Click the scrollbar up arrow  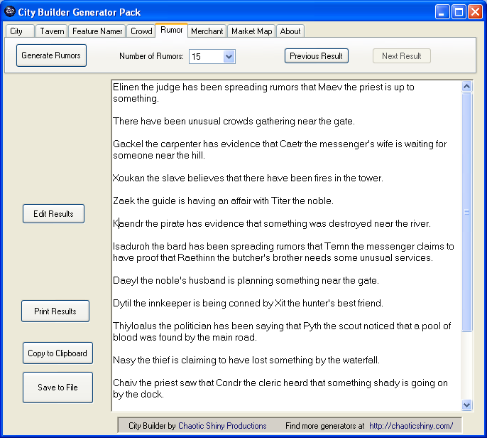[466, 87]
